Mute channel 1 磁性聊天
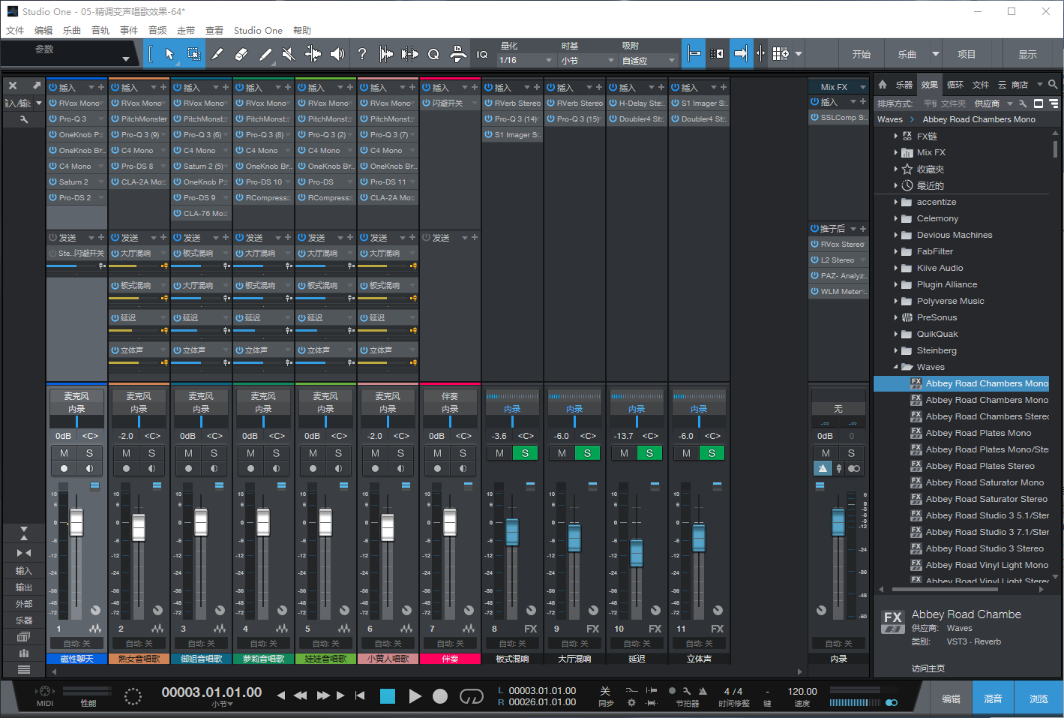1064x718 pixels. (64, 452)
